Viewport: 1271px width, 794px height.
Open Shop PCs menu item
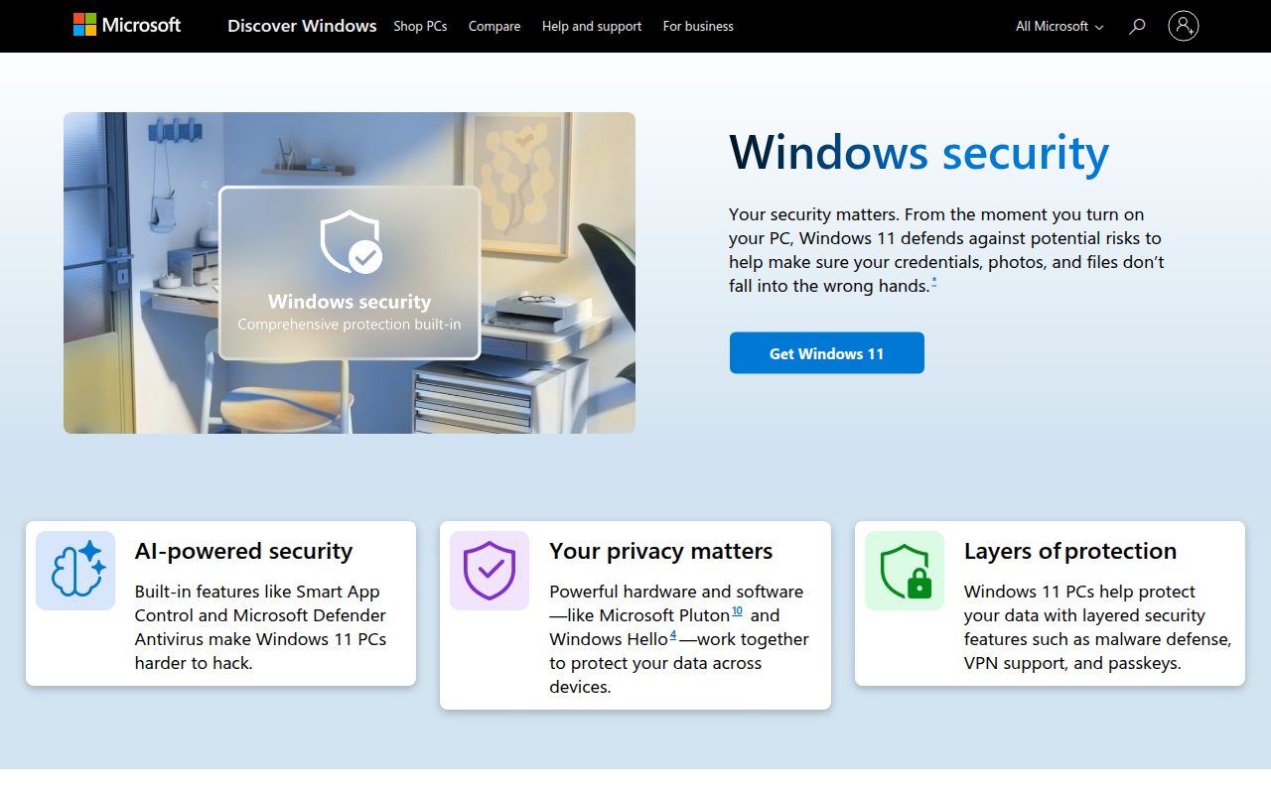[420, 27]
